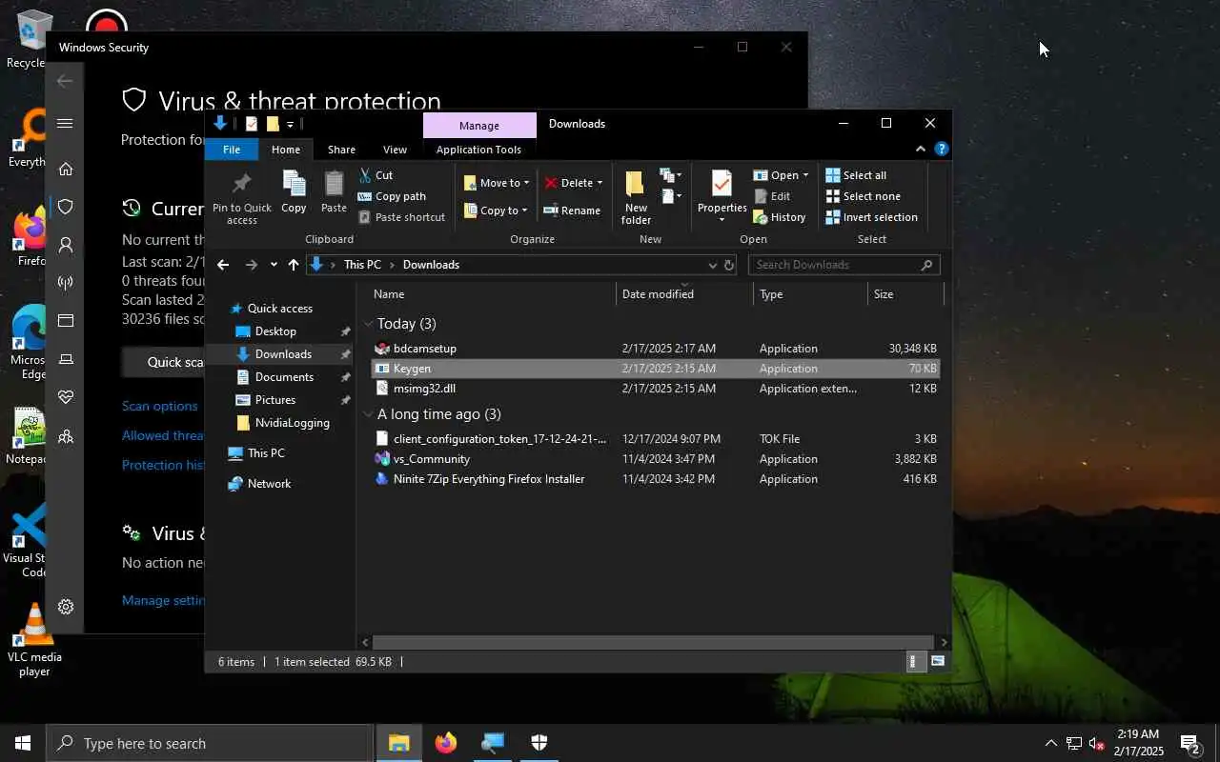Screen dimensions: 1220x762
Task: Open App & browser control sidebar icon
Action: pos(66,321)
